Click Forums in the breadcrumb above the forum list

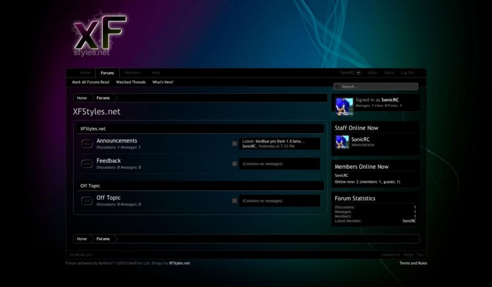point(103,98)
